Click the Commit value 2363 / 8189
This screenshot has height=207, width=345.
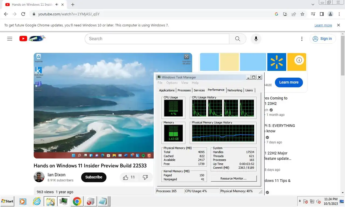[x=246, y=168]
